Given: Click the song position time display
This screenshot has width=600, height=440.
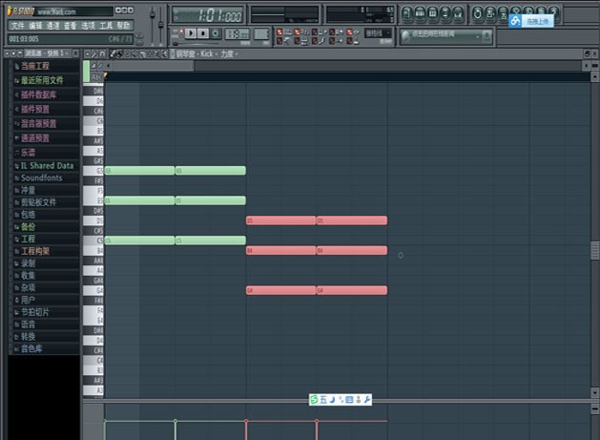Looking at the screenshot, I should (x=208, y=15).
